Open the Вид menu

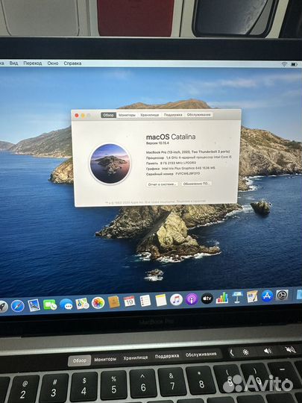coord(13,63)
